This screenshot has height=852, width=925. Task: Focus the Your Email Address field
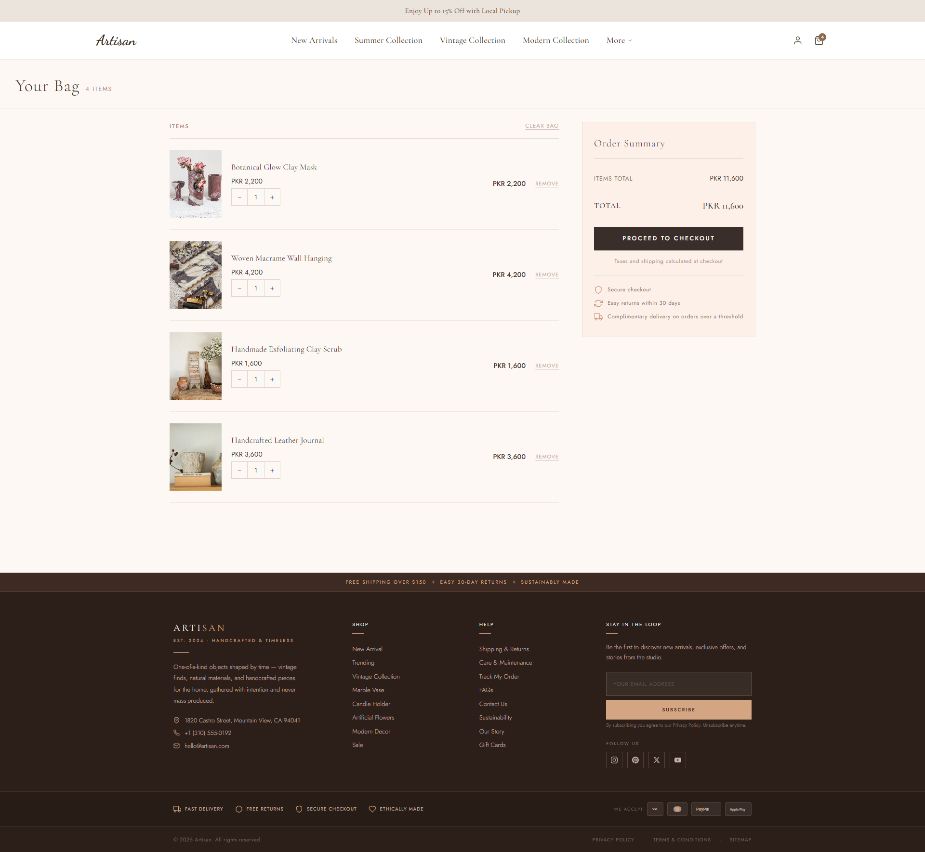pos(678,684)
